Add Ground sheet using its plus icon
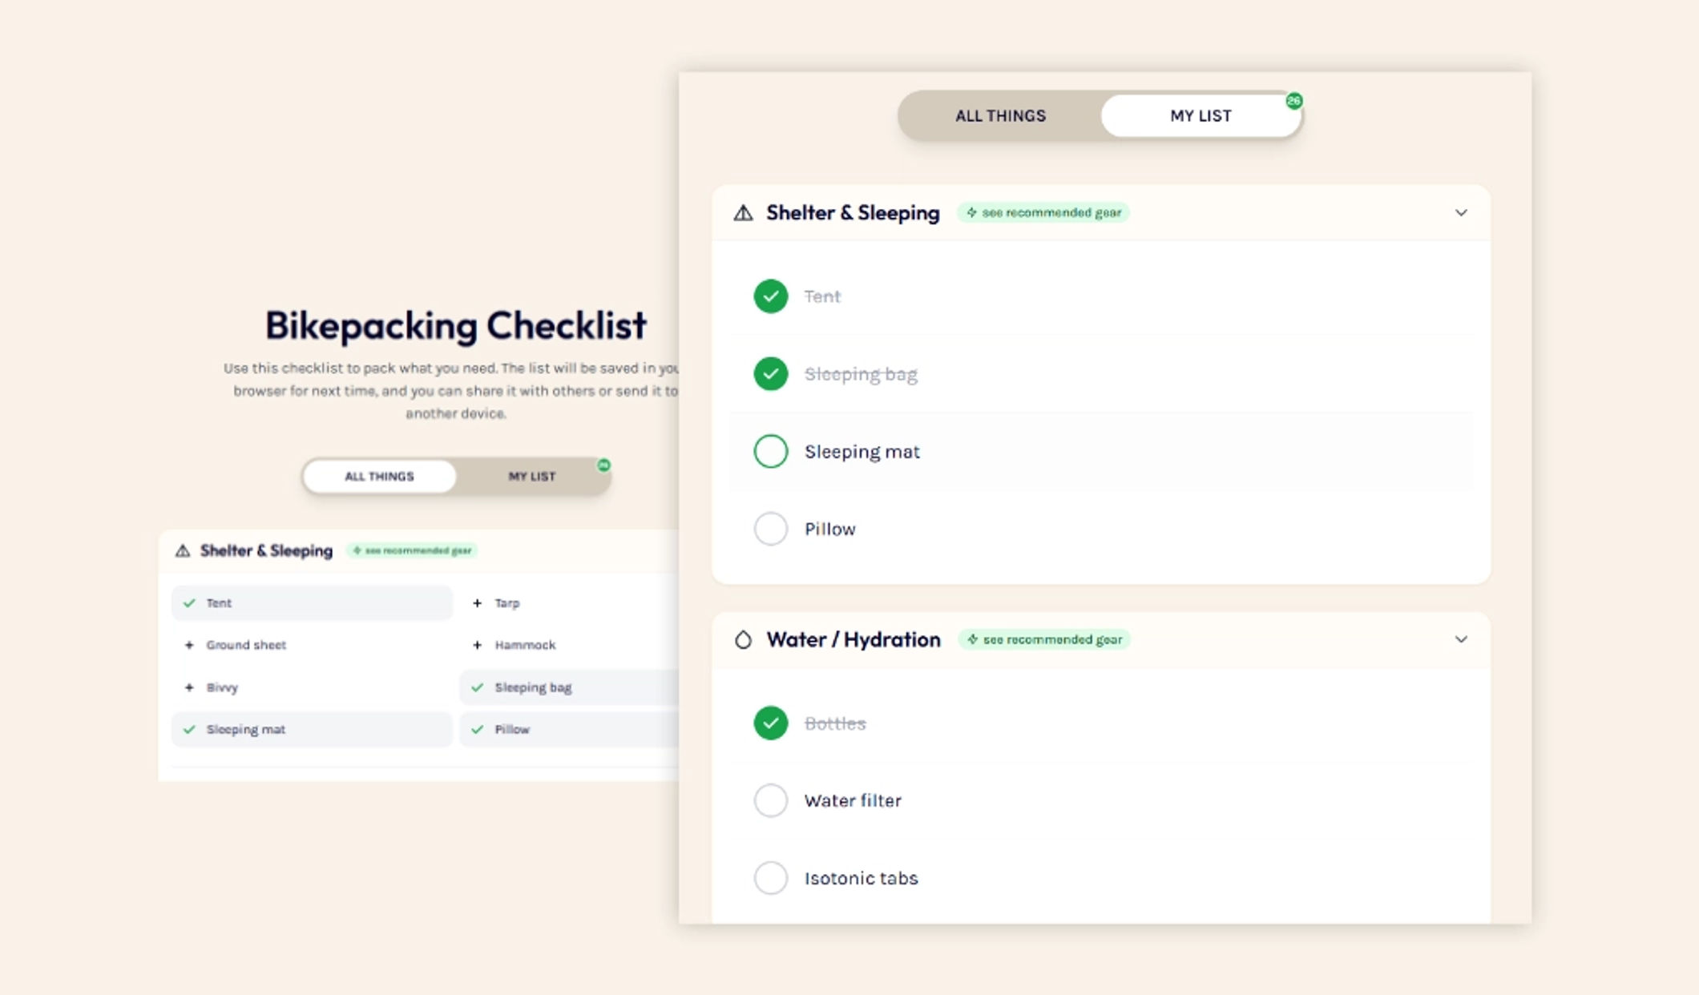The height and width of the screenshot is (995, 1699). coord(189,645)
